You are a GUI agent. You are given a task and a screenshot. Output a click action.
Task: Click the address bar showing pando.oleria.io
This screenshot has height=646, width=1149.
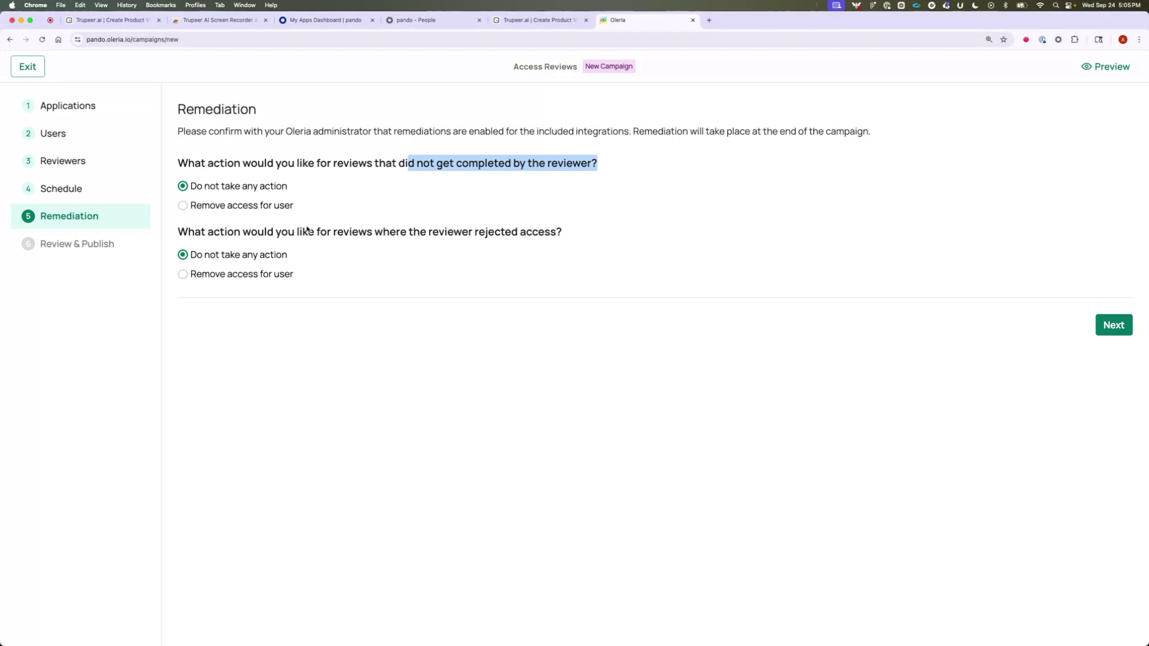pyautogui.click(x=133, y=39)
